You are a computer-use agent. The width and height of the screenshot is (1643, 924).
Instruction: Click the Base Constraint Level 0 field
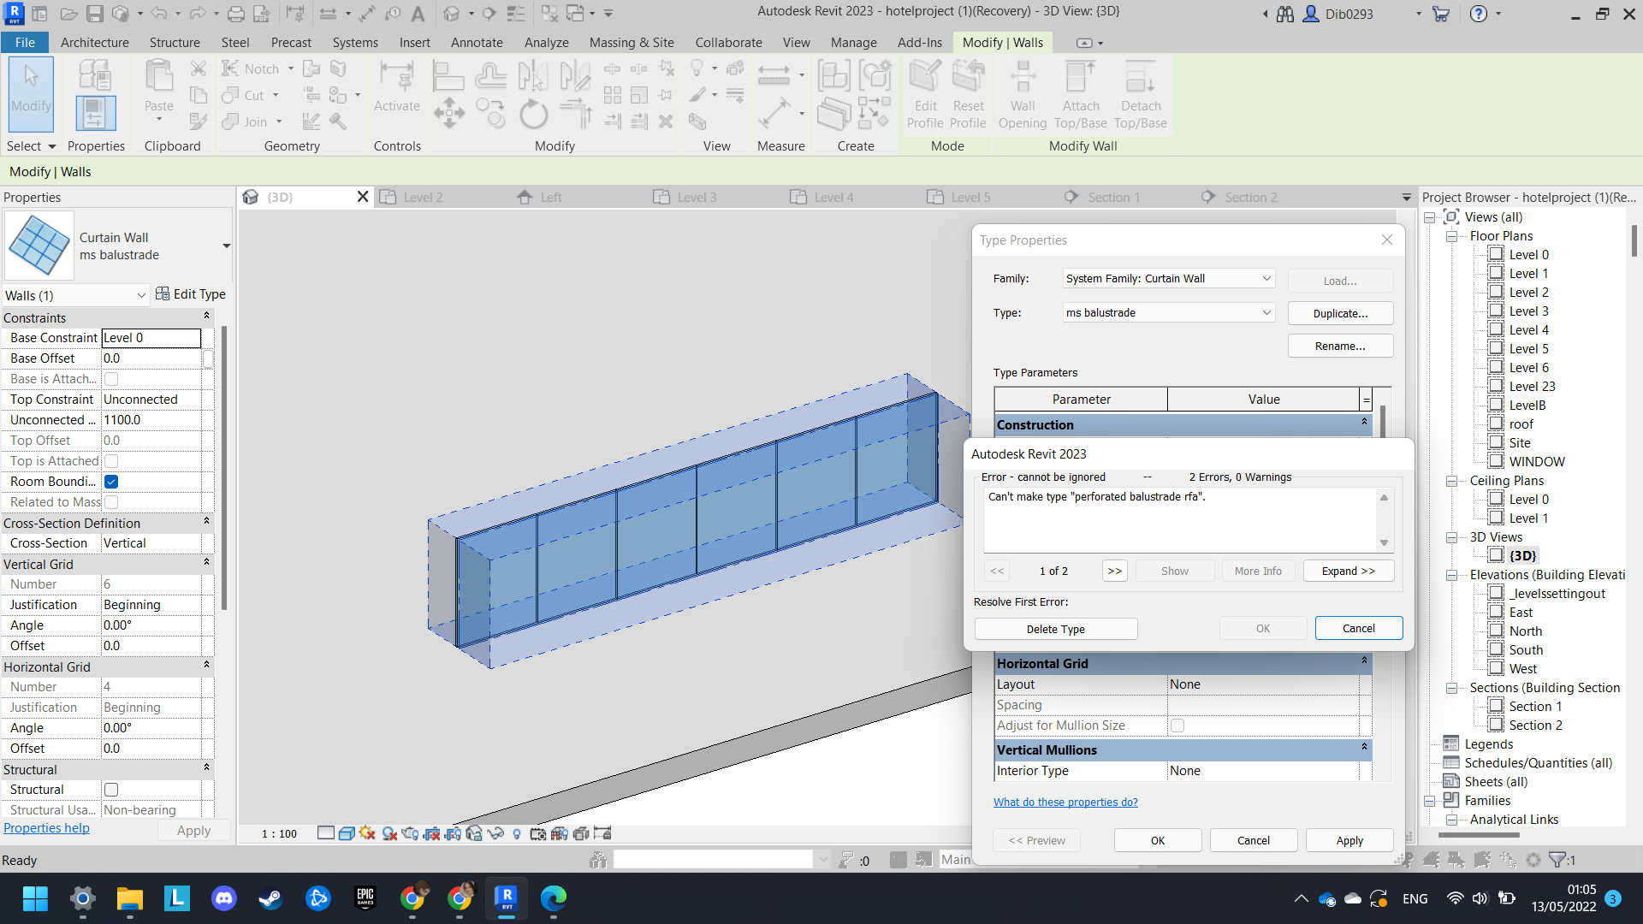tap(151, 338)
